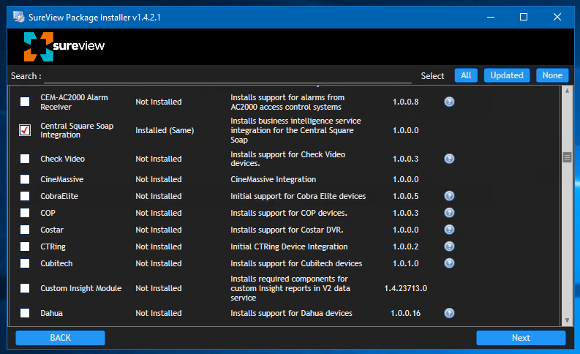Click the CobraElite package name
The image size is (580, 354).
click(59, 196)
